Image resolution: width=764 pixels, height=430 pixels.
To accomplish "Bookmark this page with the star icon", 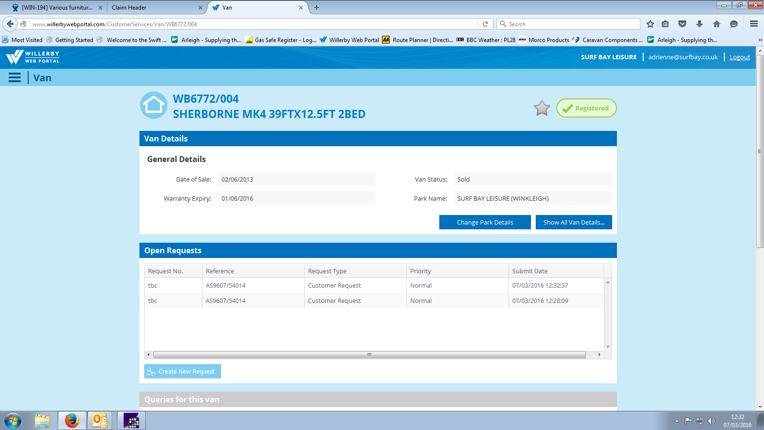I will (x=650, y=24).
